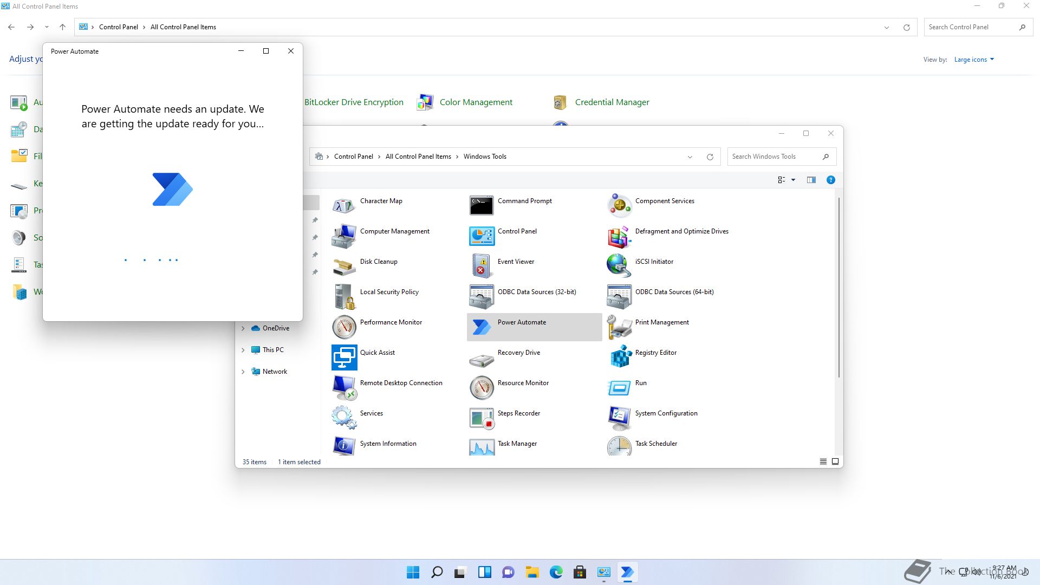
Task: Open recent locations dropdown in Control Panel
Action: tap(47, 27)
